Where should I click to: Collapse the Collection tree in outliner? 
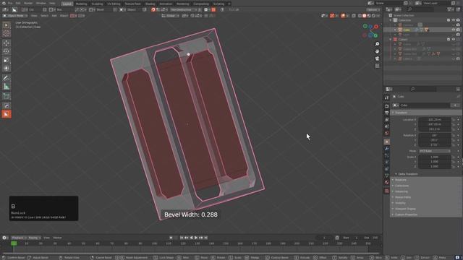[x=391, y=20]
